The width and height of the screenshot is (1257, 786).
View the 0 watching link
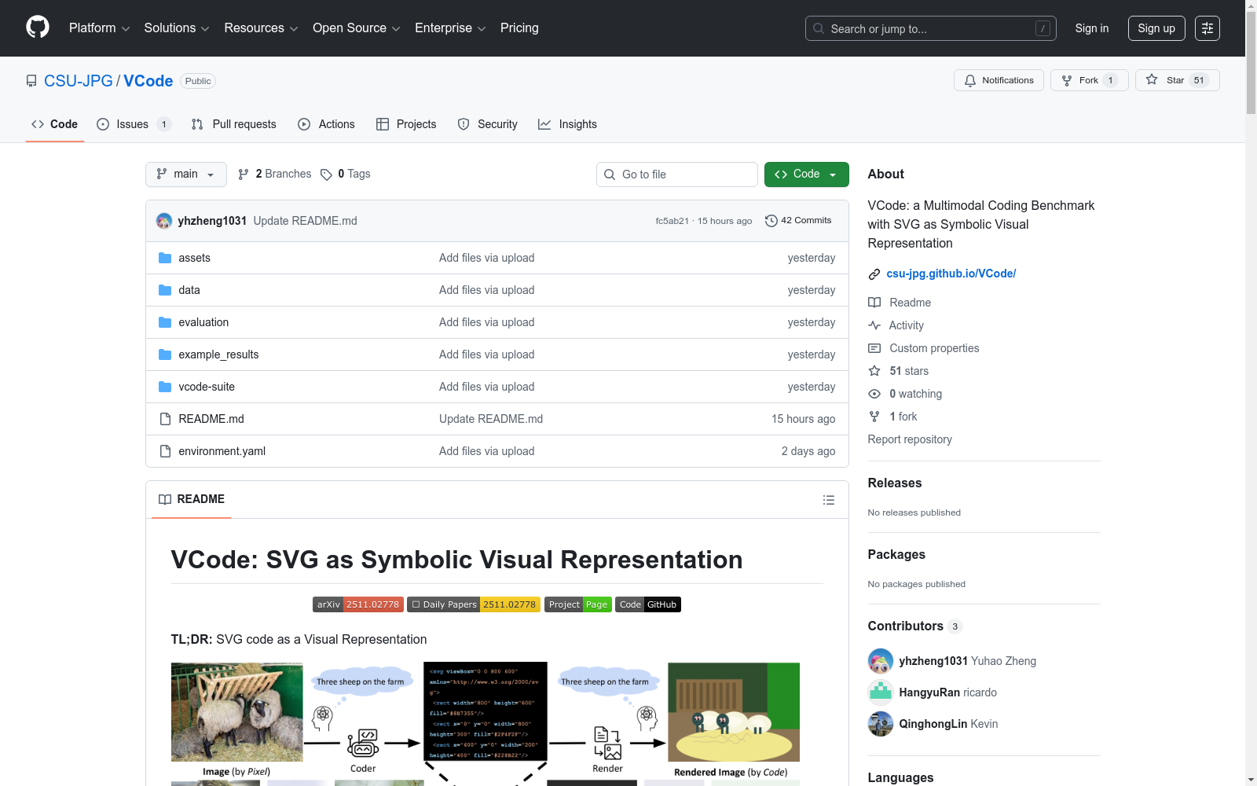[905, 394]
